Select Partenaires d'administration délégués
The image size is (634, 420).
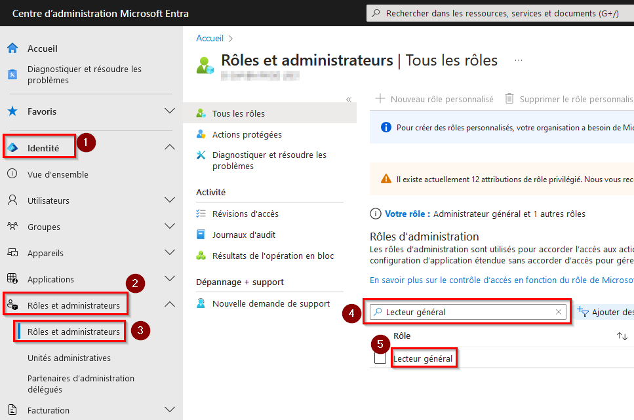click(81, 383)
